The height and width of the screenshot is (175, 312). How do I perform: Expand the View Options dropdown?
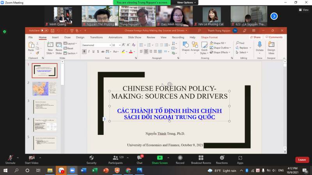[186, 2]
